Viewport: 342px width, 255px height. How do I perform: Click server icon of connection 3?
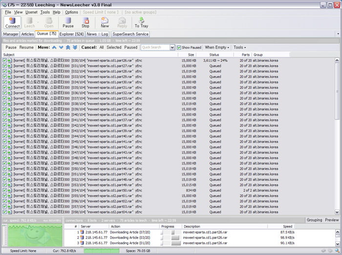(82, 243)
